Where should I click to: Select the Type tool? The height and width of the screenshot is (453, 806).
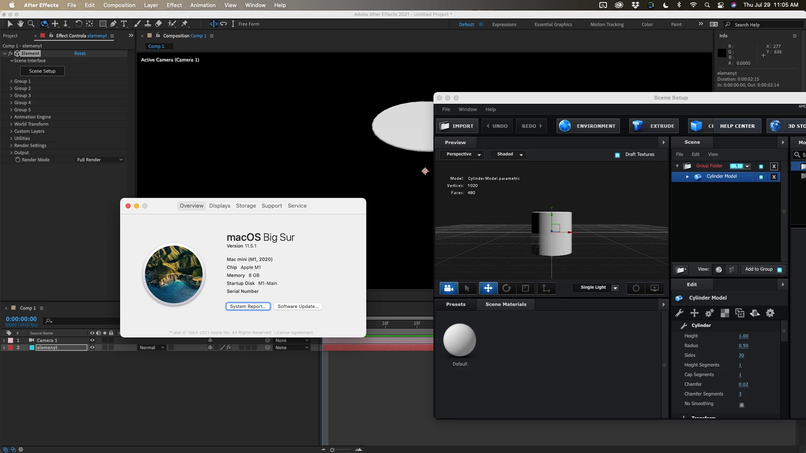[x=124, y=24]
